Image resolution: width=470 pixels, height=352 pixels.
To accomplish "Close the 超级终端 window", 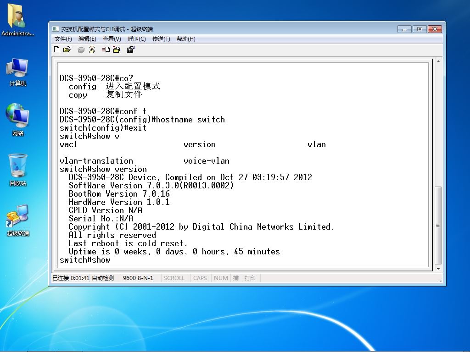I will 435,29.
